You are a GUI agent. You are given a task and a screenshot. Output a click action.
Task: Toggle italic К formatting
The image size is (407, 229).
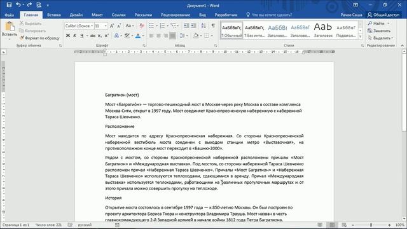75,36
